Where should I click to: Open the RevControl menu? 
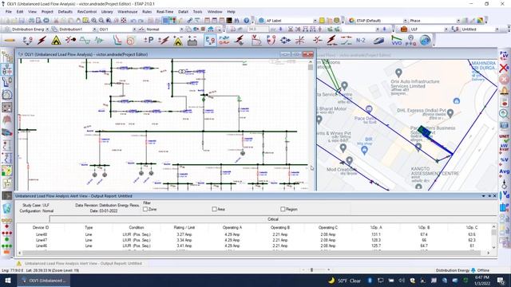87,12
